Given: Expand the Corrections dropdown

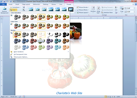Looking at the screenshot, I should [x=15, y=7].
